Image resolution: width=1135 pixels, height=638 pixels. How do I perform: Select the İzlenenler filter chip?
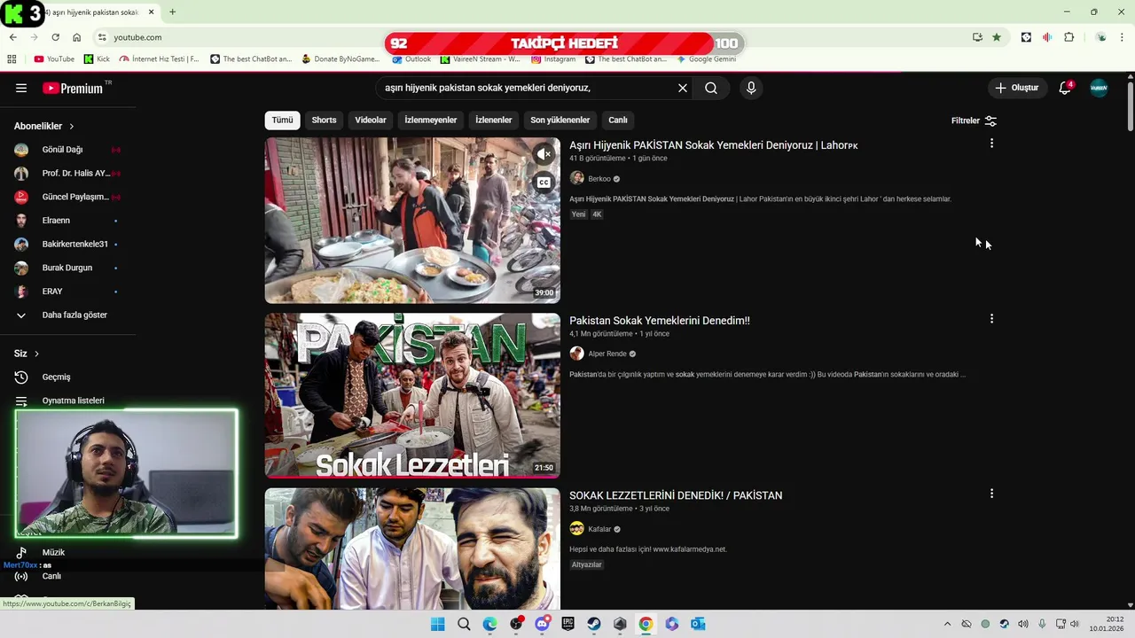(494, 120)
